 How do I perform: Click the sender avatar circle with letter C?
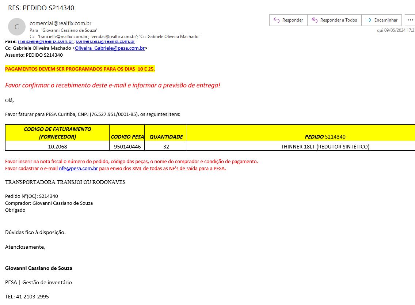16,27
